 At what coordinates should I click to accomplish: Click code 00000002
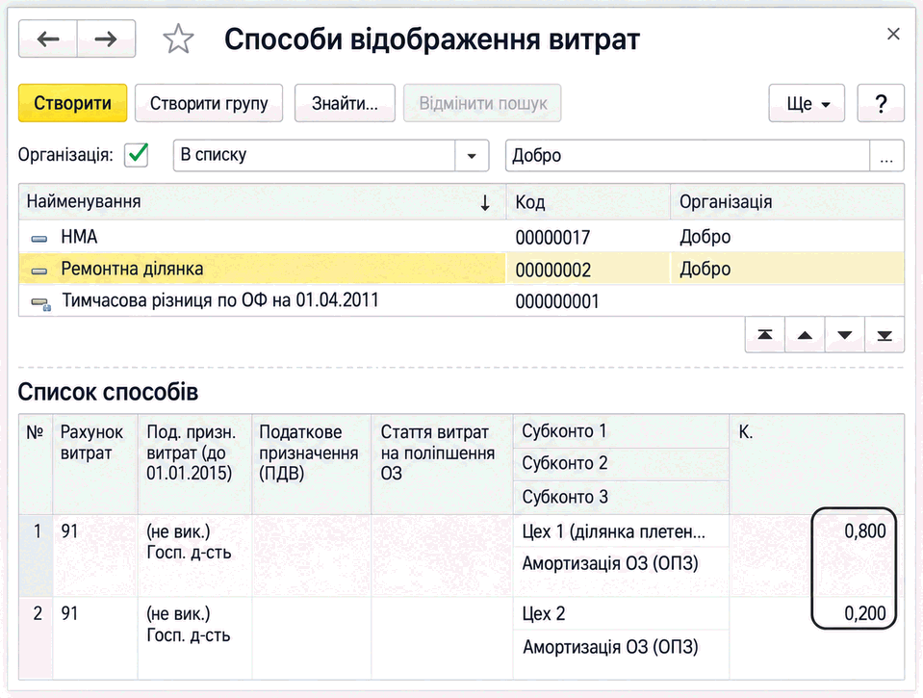(552, 270)
